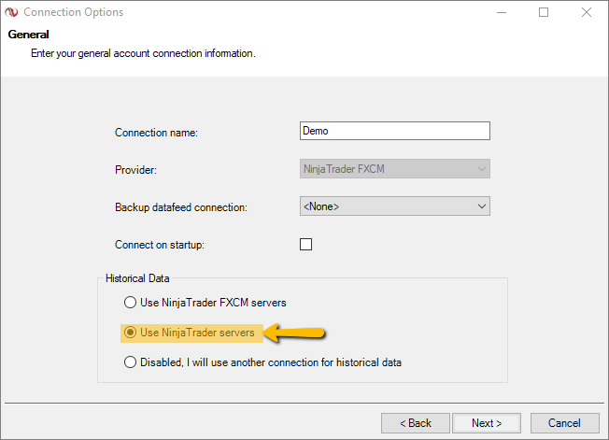
Task: Select Disabled historical data radio option
Action: coord(130,362)
